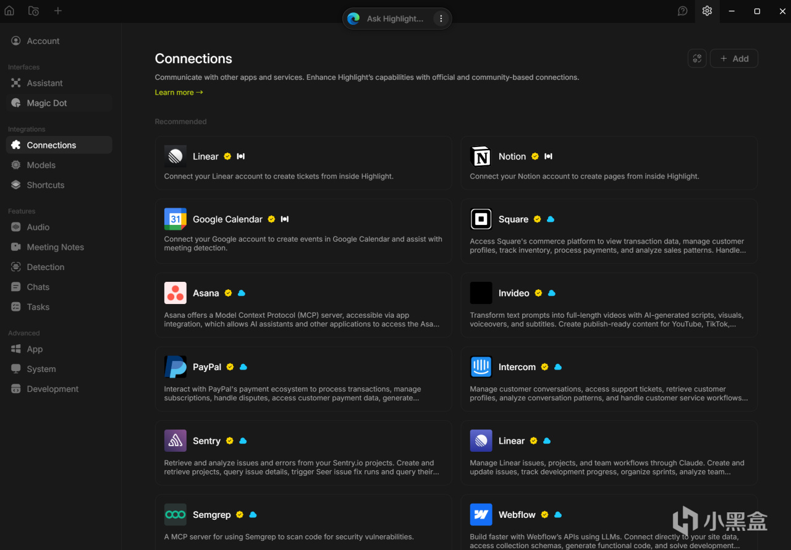The width and height of the screenshot is (791, 550).
Task: Click the Account icon in the sidebar
Action: [16, 41]
